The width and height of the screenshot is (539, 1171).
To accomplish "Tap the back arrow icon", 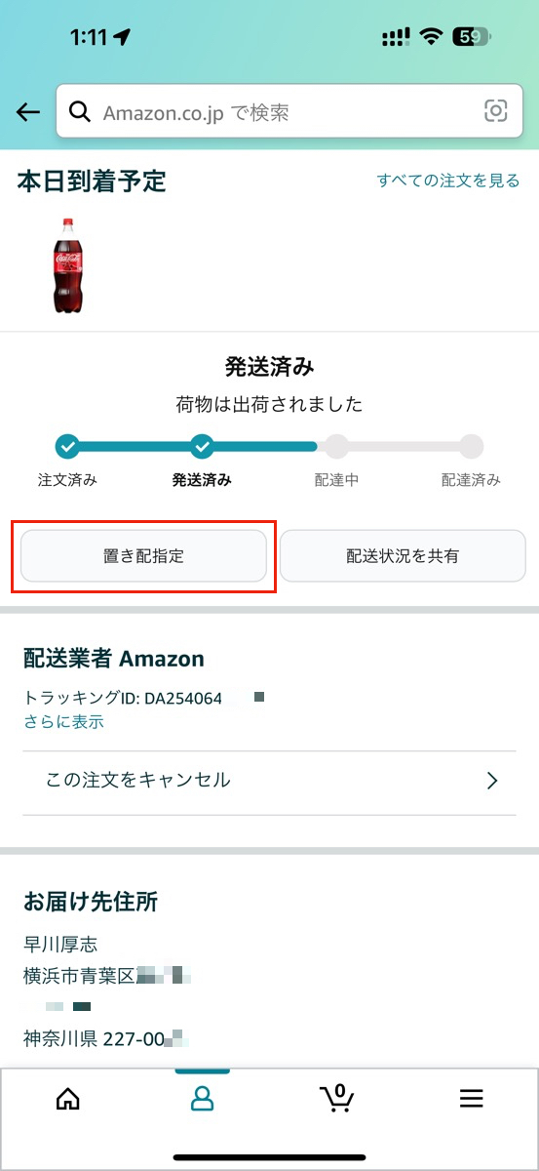I will click(28, 112).
